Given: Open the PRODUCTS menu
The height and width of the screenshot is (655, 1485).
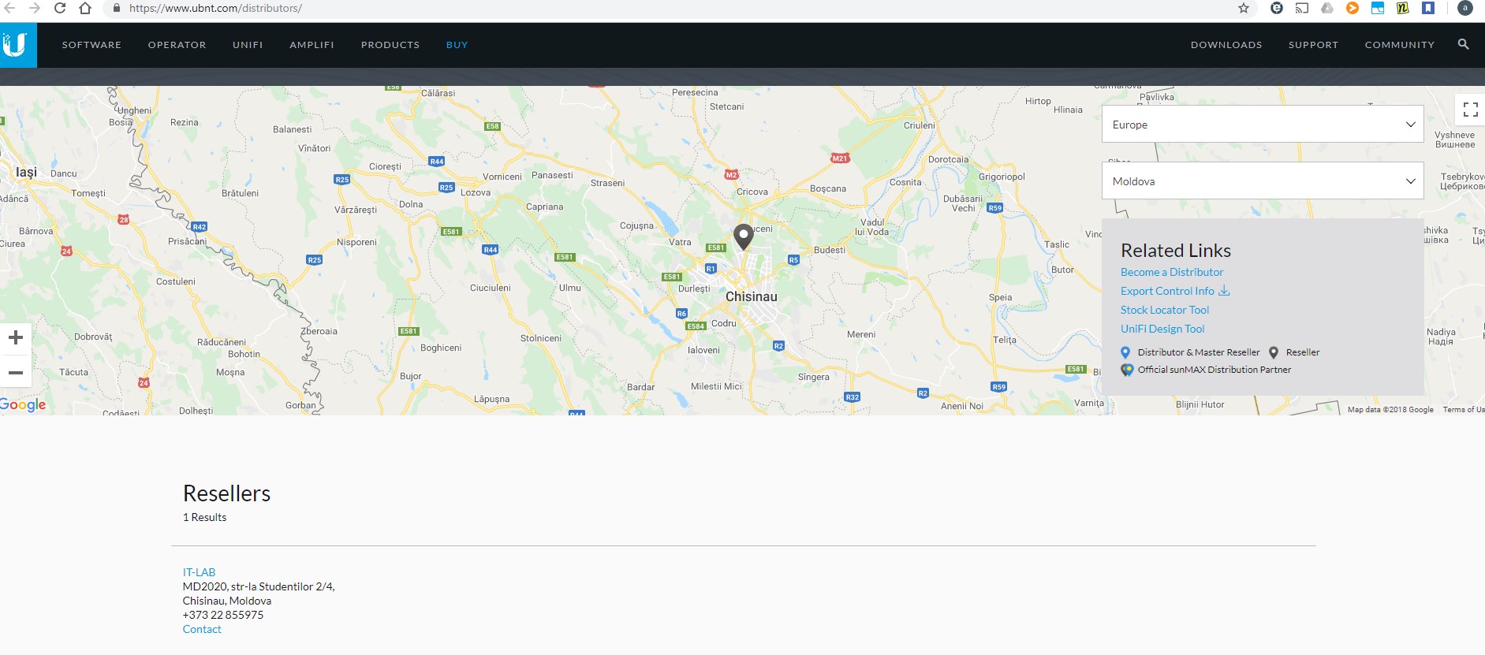Looking at the screenshot, I should pyautogui.click(x=390, y=45).
